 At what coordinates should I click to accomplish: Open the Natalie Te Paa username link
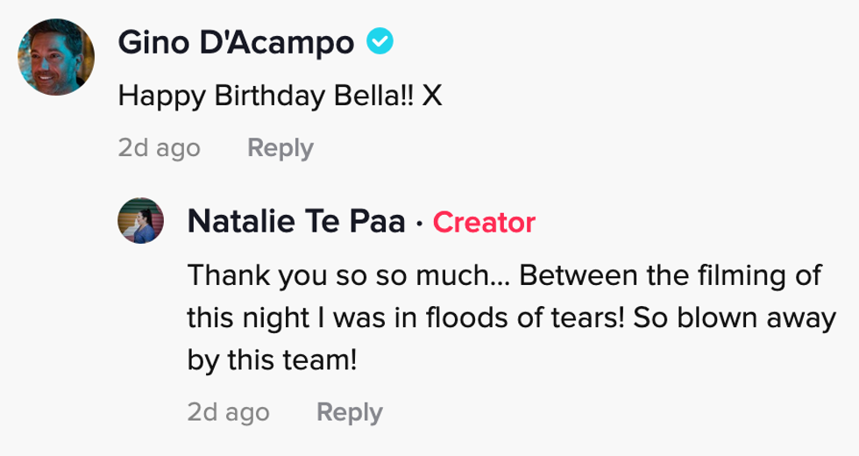[296, 223]
